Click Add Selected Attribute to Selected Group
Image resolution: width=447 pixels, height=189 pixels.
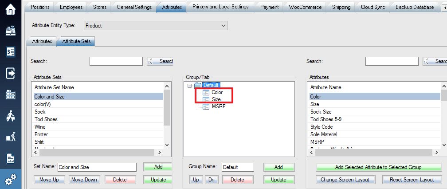(379, 167)
